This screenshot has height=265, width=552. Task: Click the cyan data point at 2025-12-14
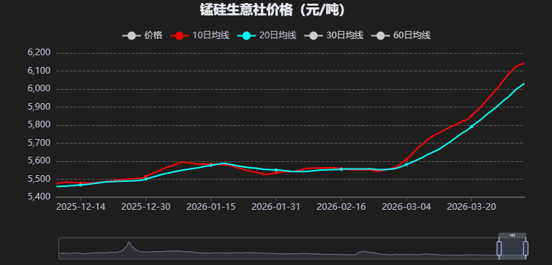coord(81,185)
